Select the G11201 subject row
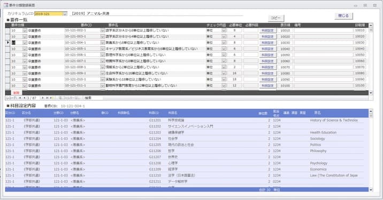Screen dimensions: 383x200 click(x=187, y=121)
